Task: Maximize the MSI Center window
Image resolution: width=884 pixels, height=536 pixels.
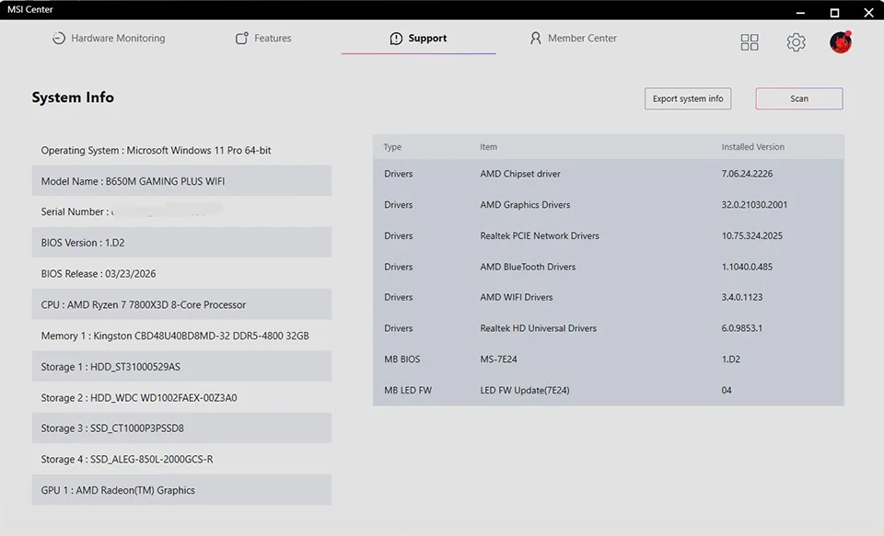Action: coord(834,12)
